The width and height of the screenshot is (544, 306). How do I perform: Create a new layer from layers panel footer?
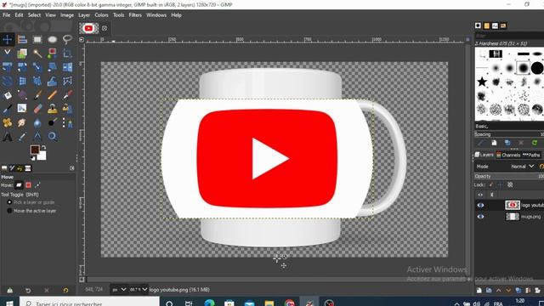tap(479, 291)
